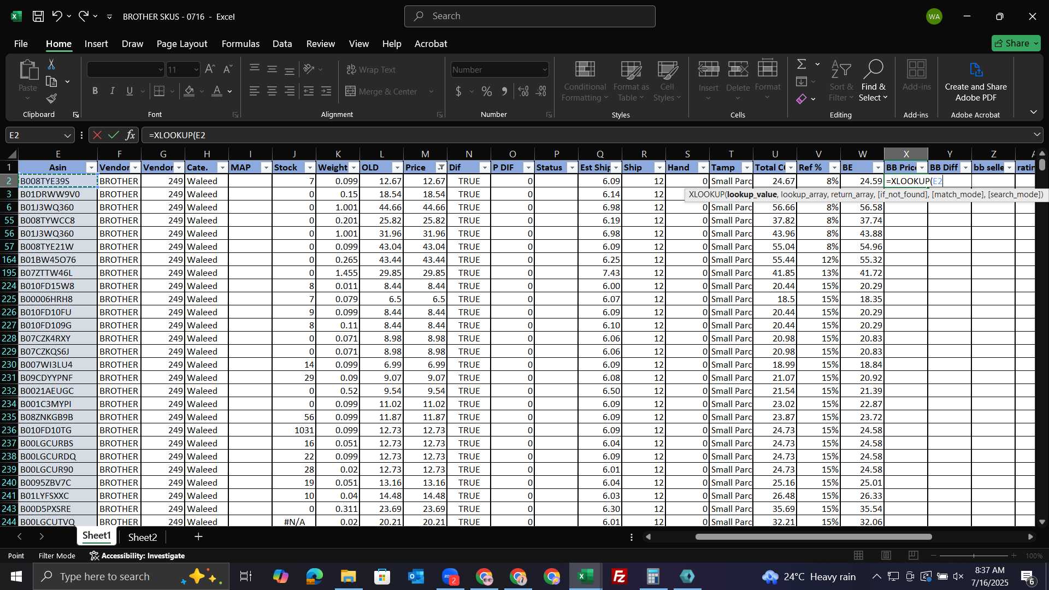
Task: Click the Save icon in title bar
Action: tap(38, 16)
